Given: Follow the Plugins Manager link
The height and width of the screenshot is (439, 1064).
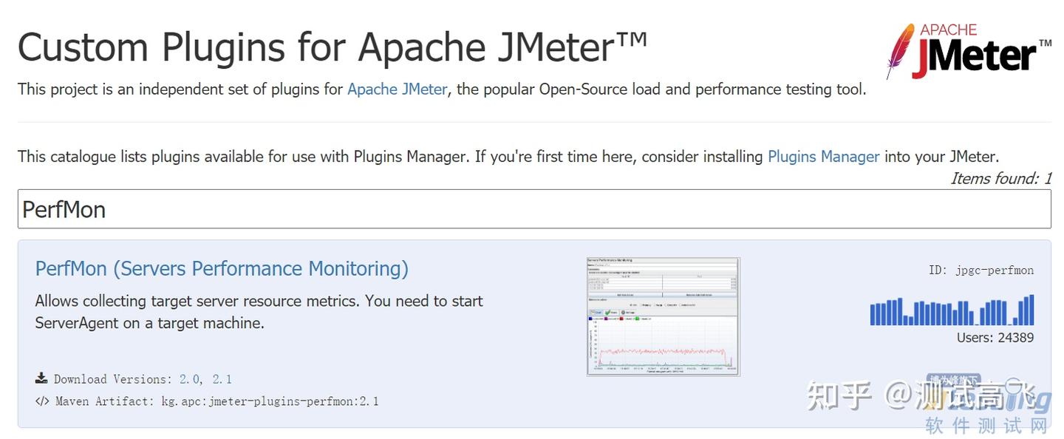Looking at the screenshot, I should tap(823, 157).
